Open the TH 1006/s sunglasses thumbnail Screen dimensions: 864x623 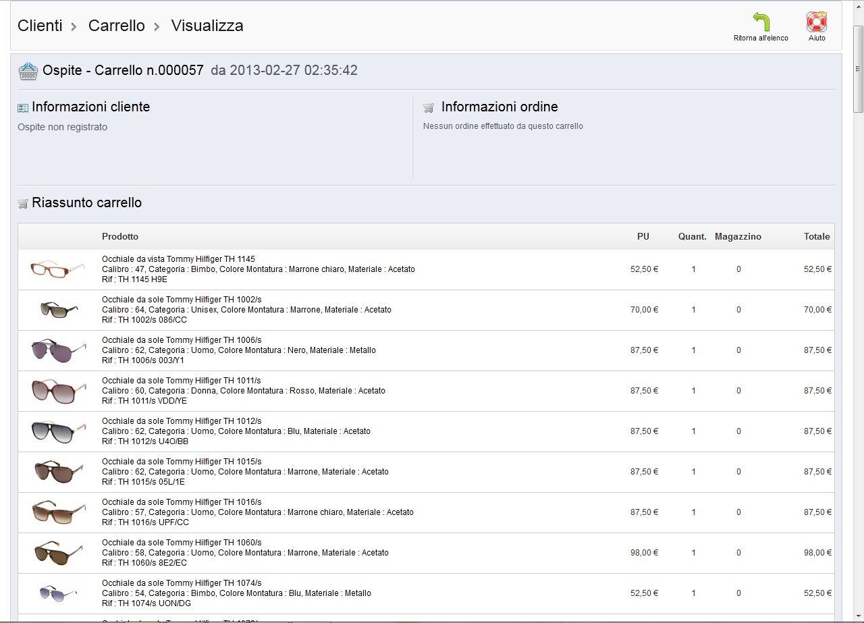tap(59, 350)
